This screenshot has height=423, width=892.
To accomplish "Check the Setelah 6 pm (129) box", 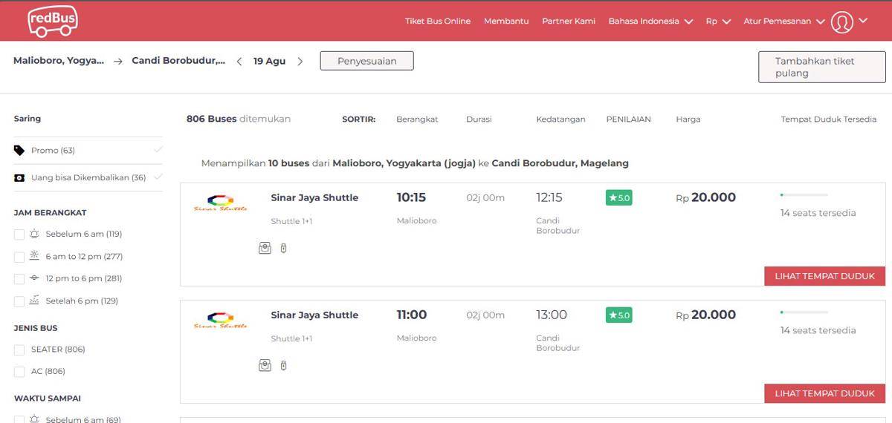I will (19, 301).
